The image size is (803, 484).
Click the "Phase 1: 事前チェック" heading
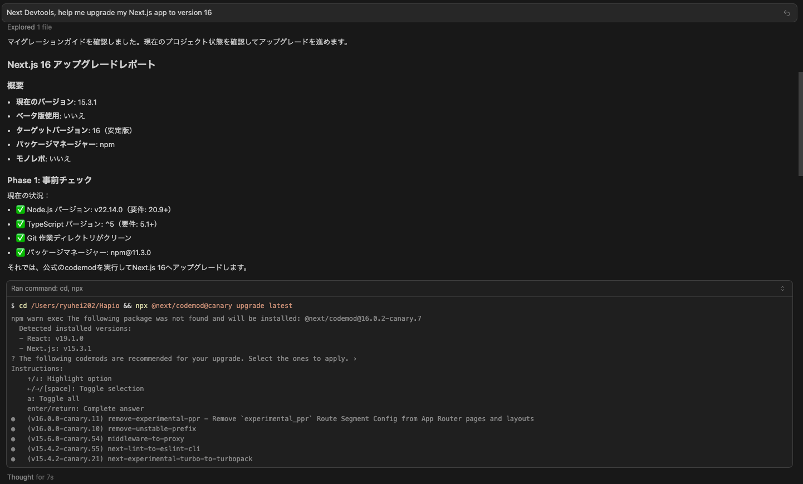[50, 180]
